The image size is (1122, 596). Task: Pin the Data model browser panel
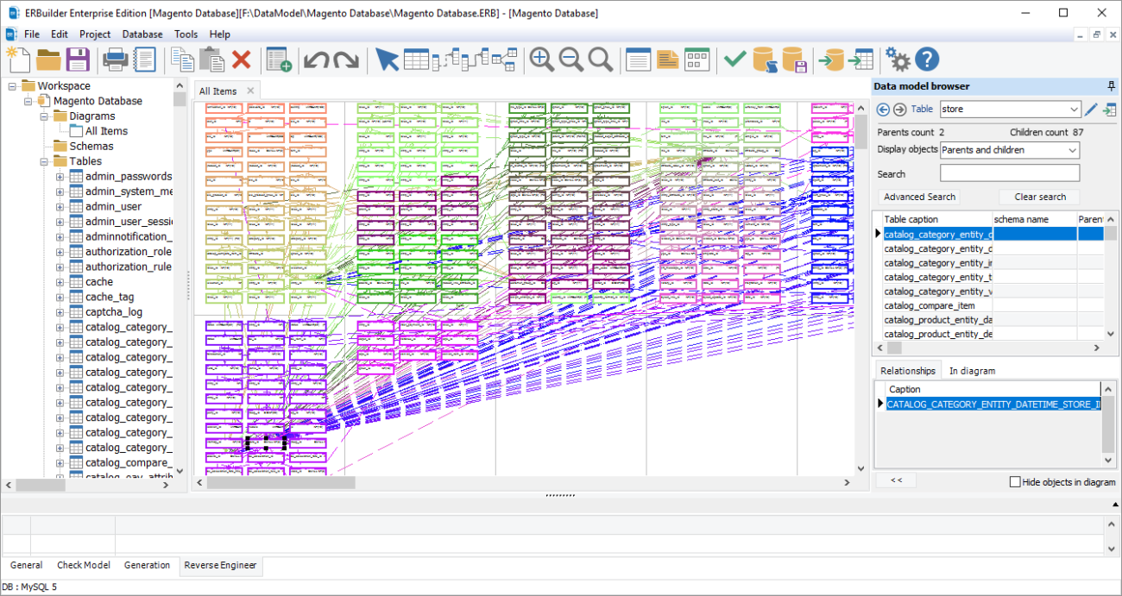tap(1112, 85)
